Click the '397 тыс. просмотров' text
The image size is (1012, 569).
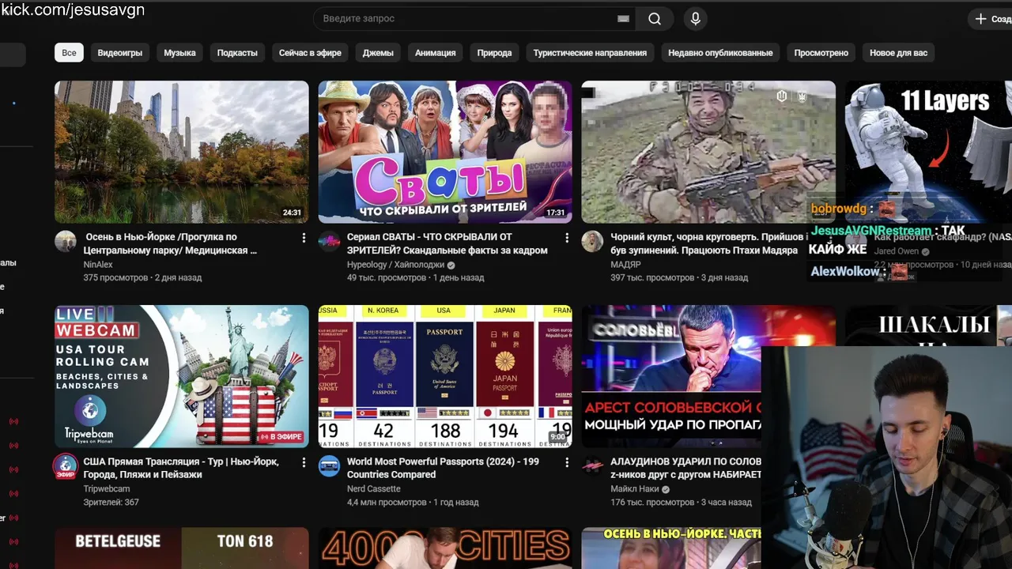click(x=652, y=278)
